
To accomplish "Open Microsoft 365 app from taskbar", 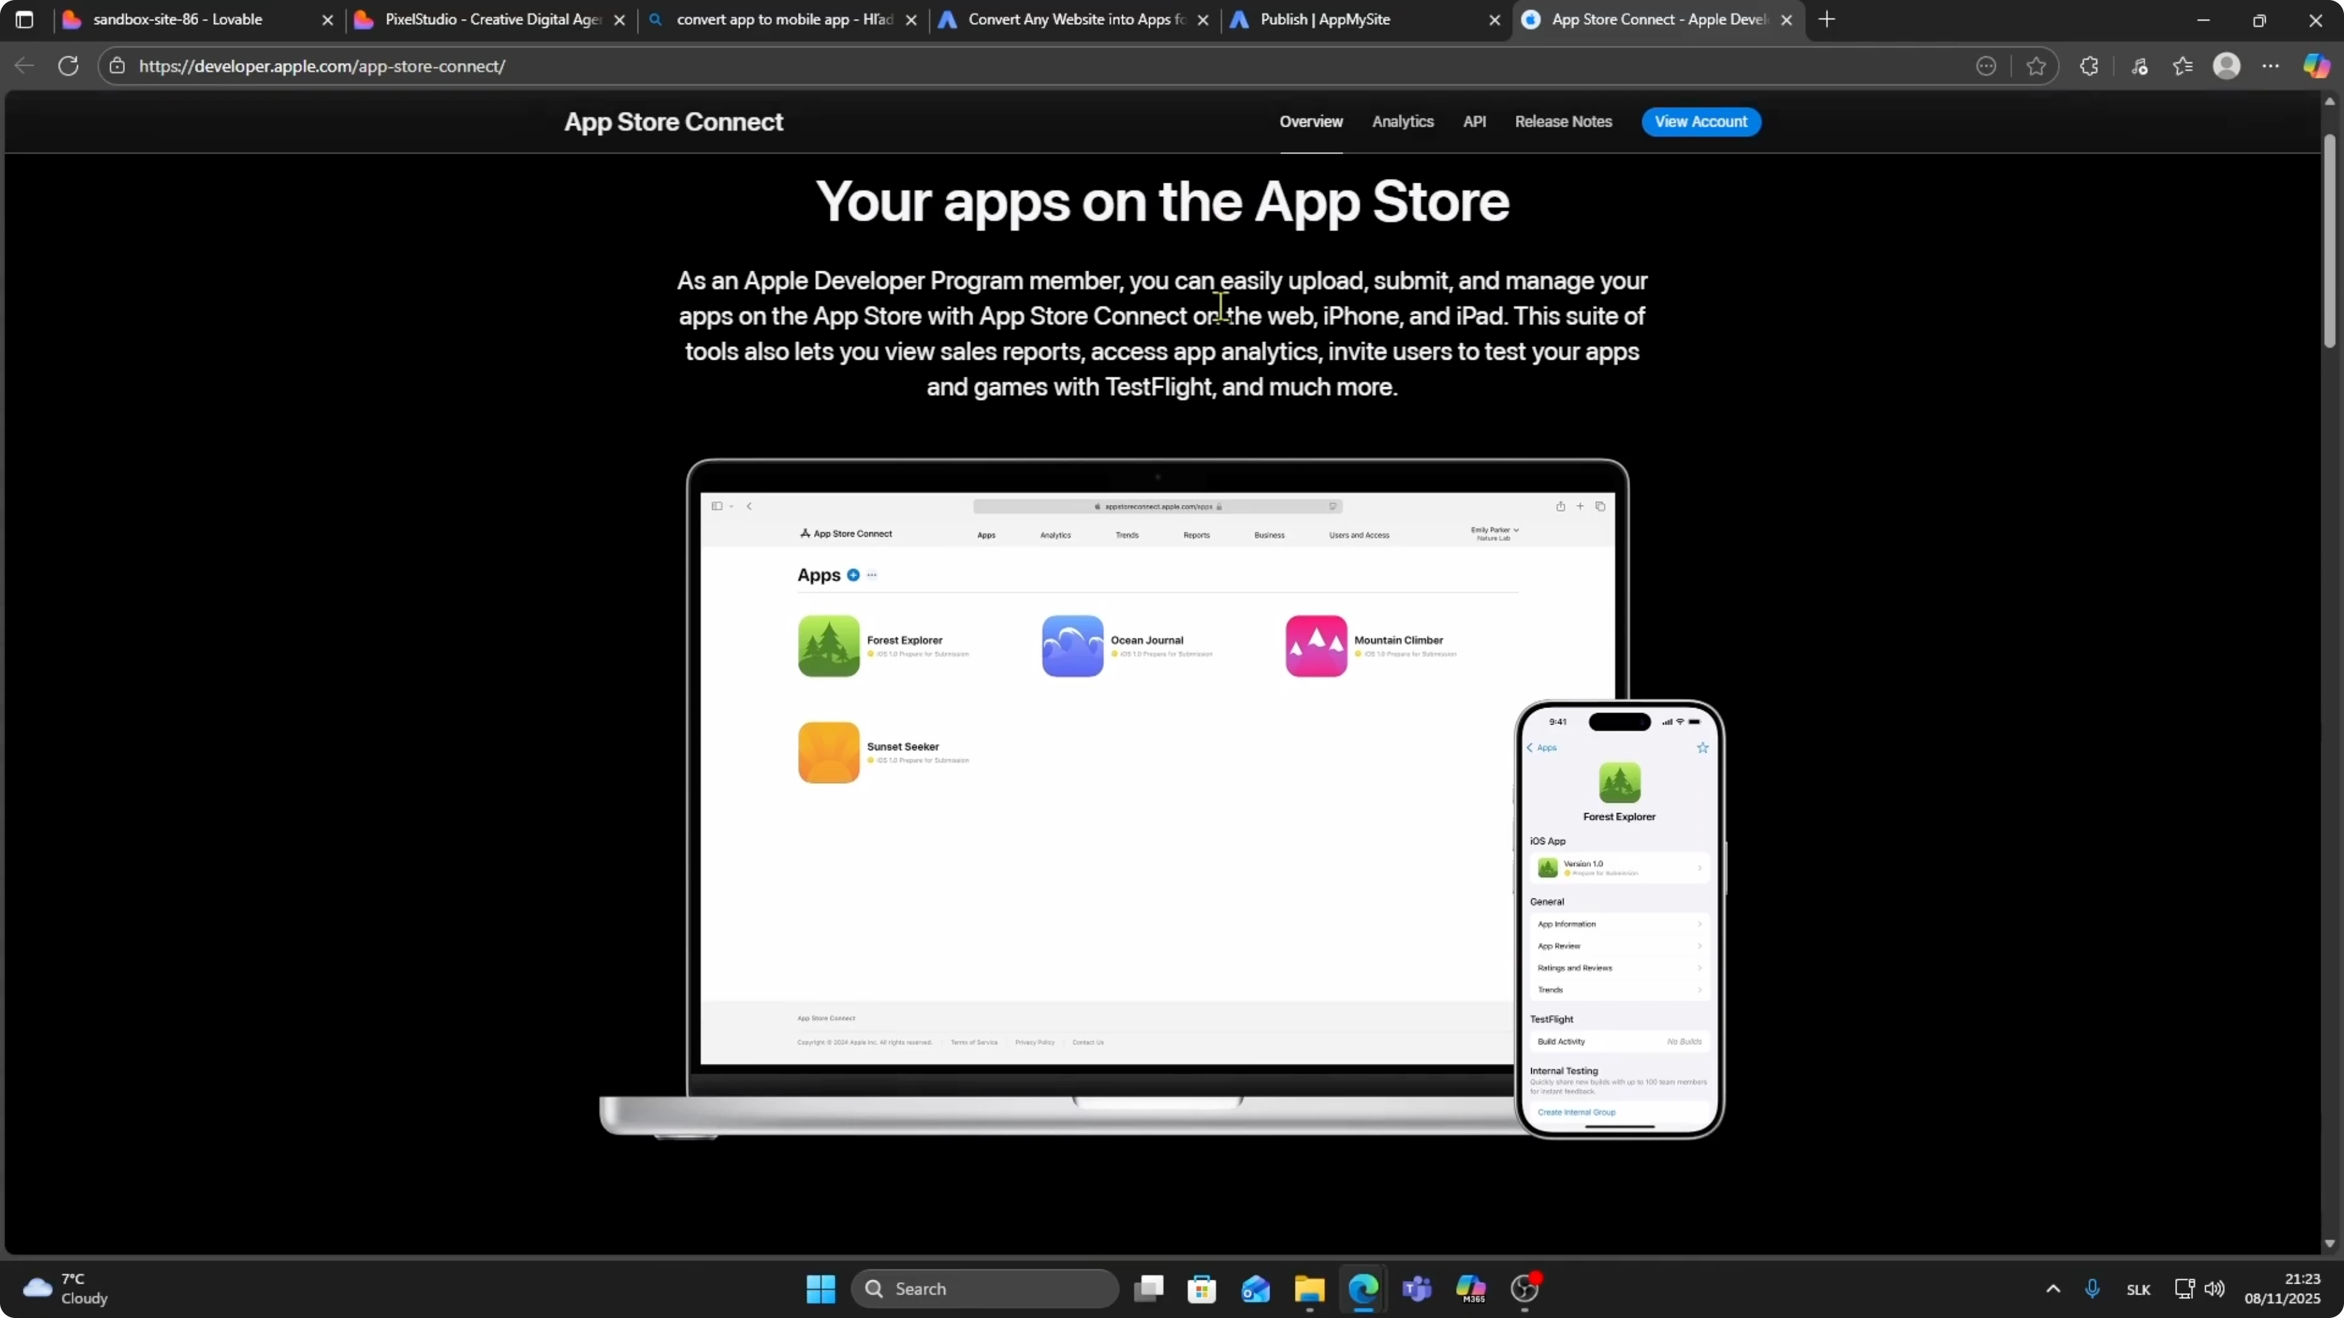I will (x=1471, y=1288).
